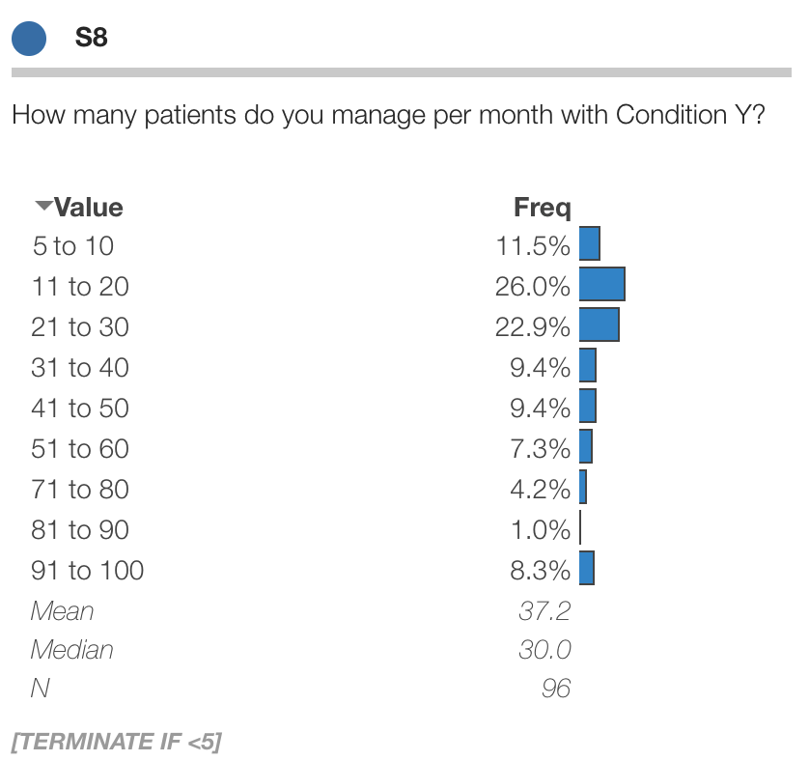Click the Value column header
Image resolution: width=809 pixels, height=761 pixels.
[88, 208]
